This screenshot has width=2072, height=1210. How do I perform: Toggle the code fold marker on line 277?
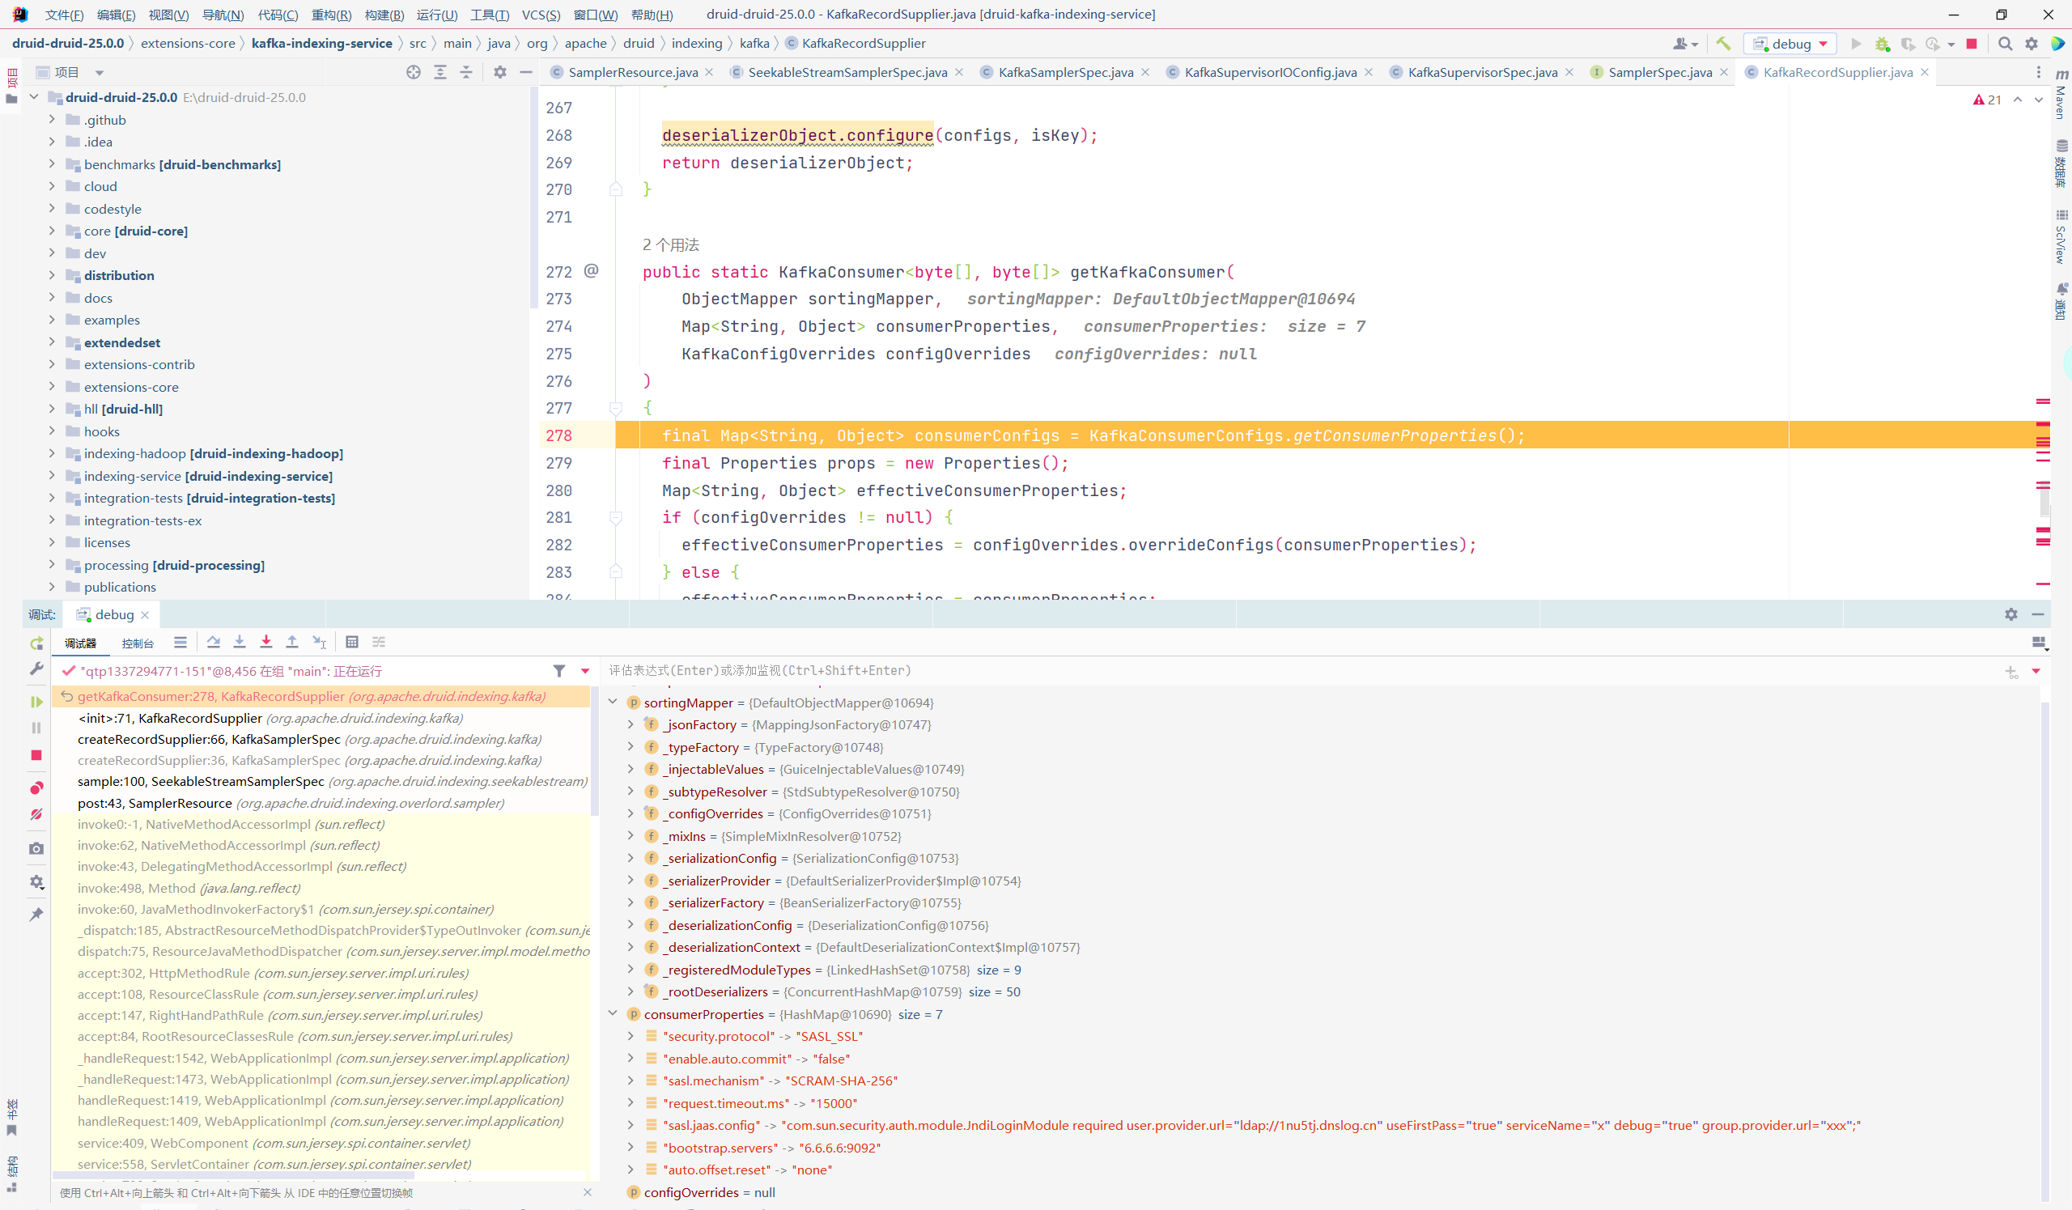(616, 409)
